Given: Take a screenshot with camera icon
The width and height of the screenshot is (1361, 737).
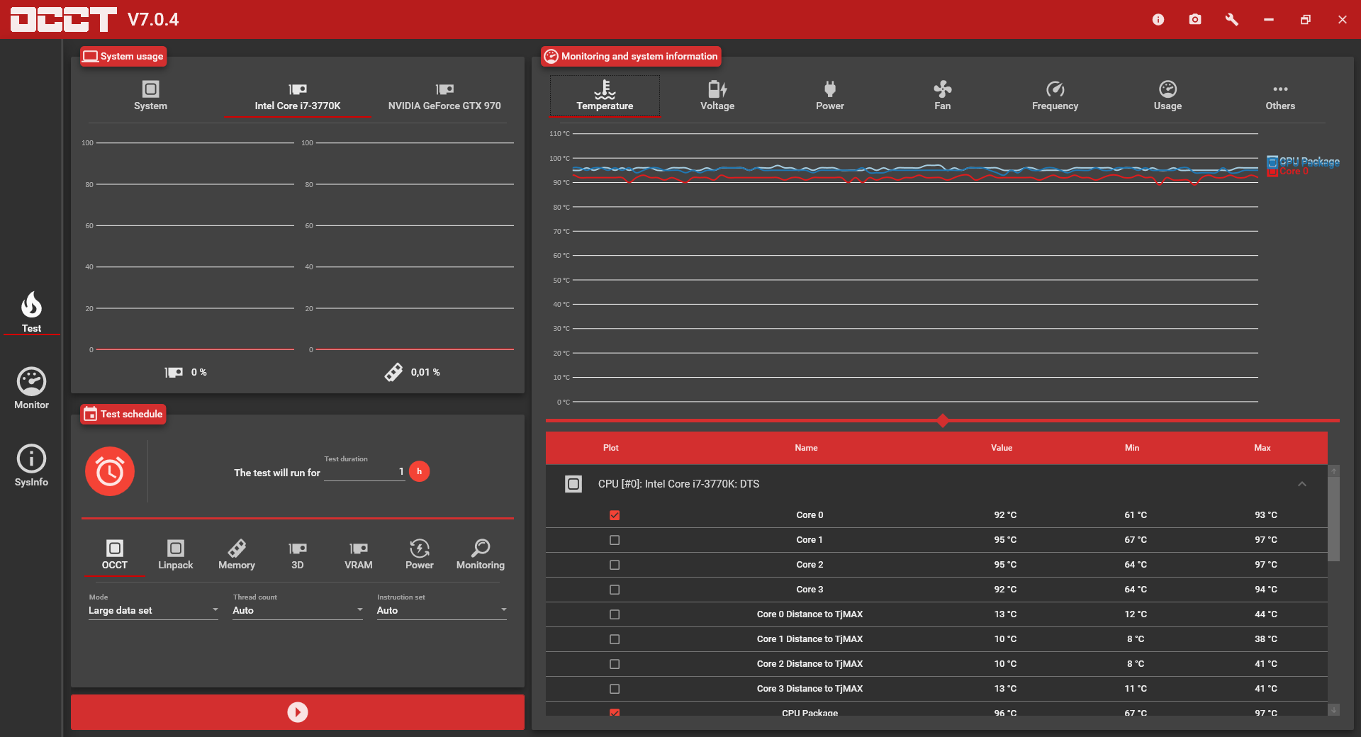Looking at the screenshot, I should point(1195,19).
